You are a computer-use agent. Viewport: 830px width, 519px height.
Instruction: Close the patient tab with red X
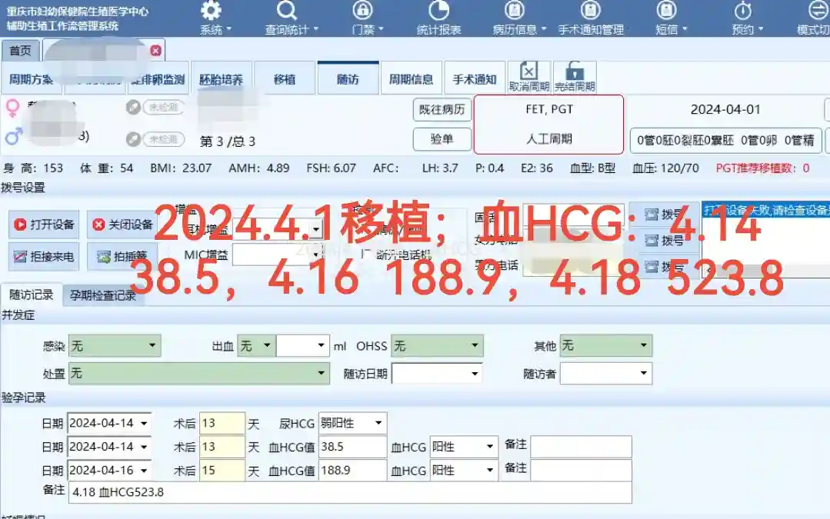pos(155,51)
